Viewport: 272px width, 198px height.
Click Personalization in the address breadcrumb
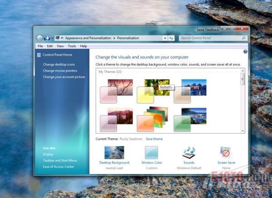click(128, 38)
